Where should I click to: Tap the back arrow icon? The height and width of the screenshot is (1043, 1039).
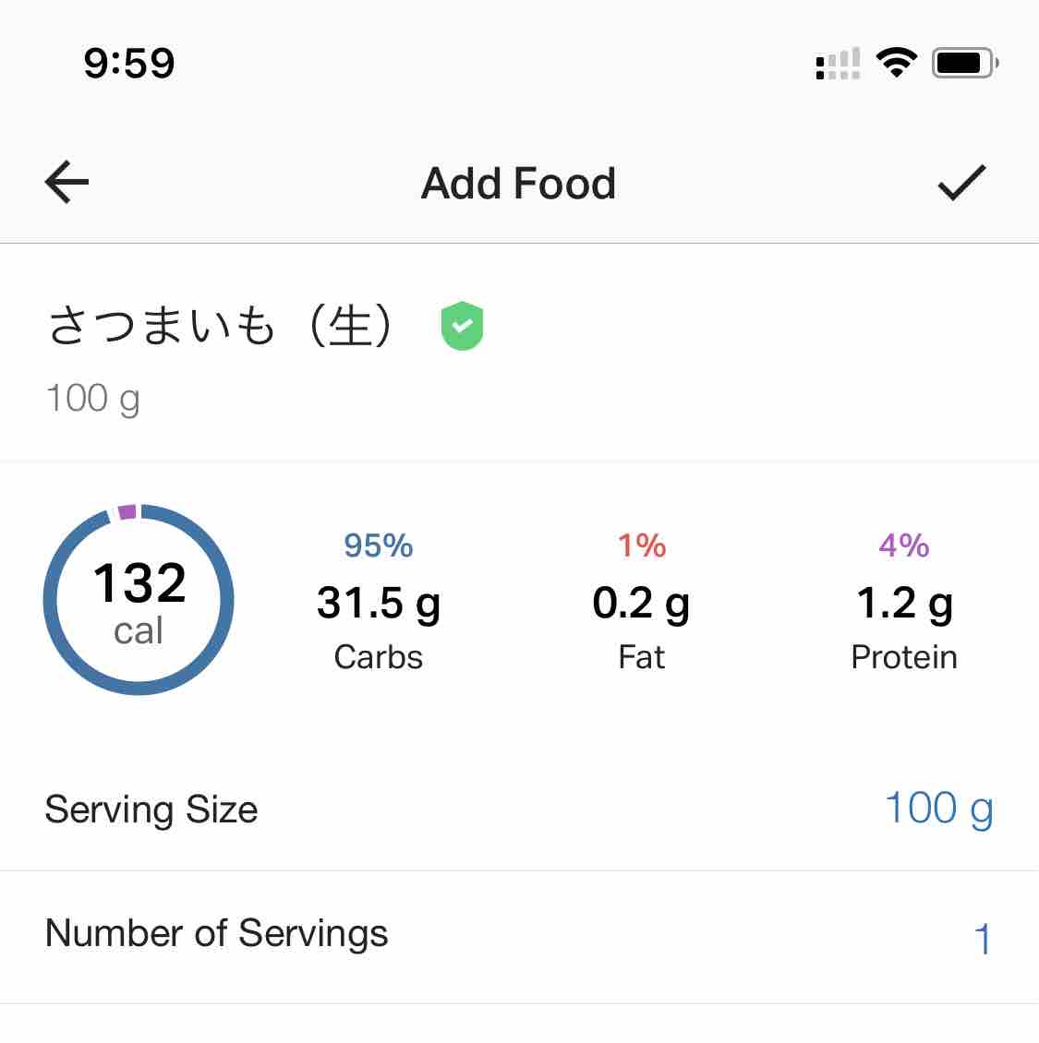[66, 182]
